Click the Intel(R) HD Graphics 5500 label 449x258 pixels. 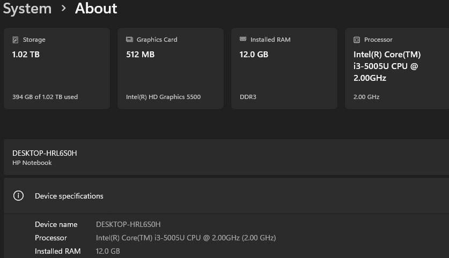[x=163, y=97]
